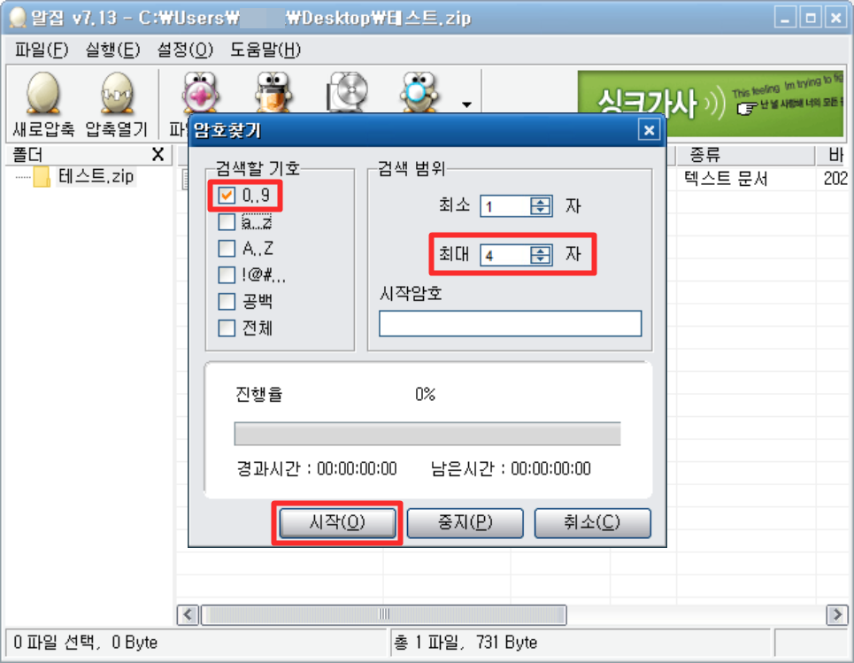Click the pink flower egg toolbar icon
The width and height of the screenshot is (854, 663).
(200, 91)
